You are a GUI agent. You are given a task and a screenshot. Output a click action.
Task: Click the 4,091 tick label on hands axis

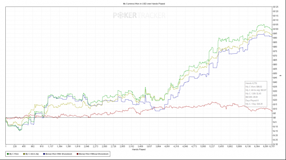[167, 147]
